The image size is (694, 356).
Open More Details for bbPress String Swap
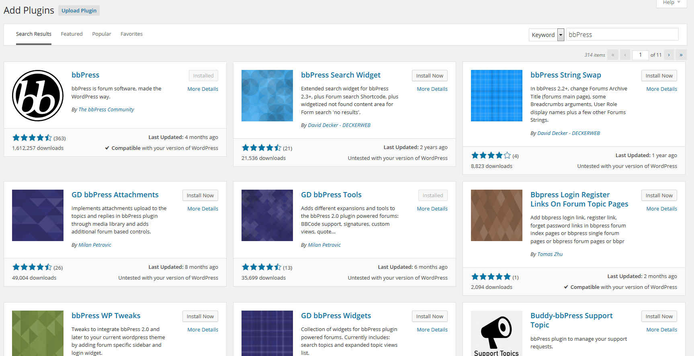tap(661, 89)
